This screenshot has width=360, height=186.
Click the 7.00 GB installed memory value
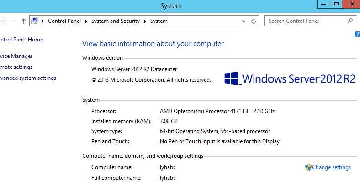[x=169, y=121]
